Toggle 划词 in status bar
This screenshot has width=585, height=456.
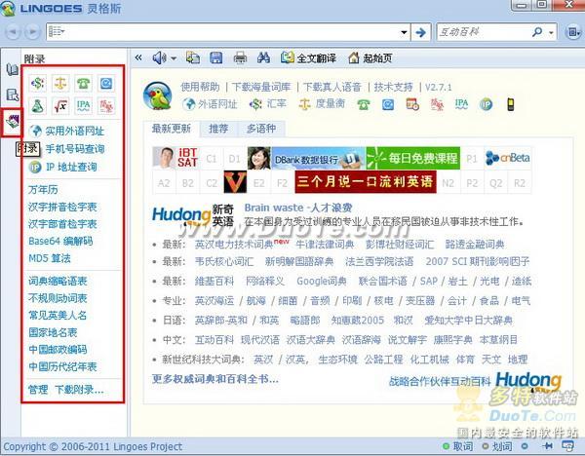[x=497, y=446]
